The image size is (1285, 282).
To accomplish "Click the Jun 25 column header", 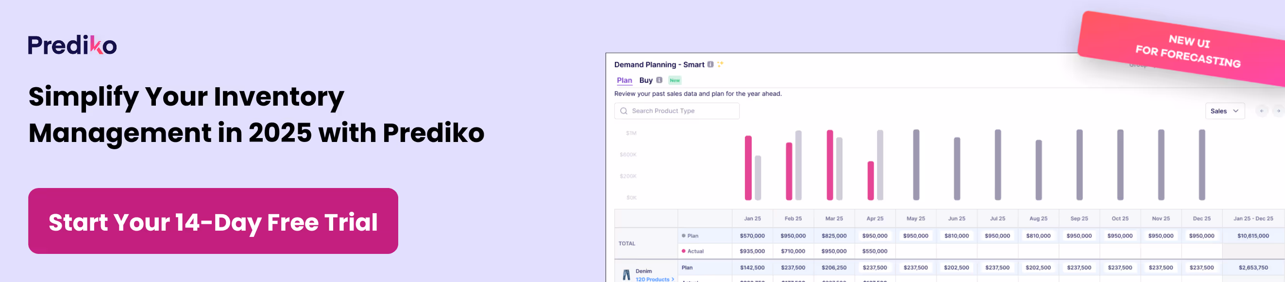I will pos(956,219).
